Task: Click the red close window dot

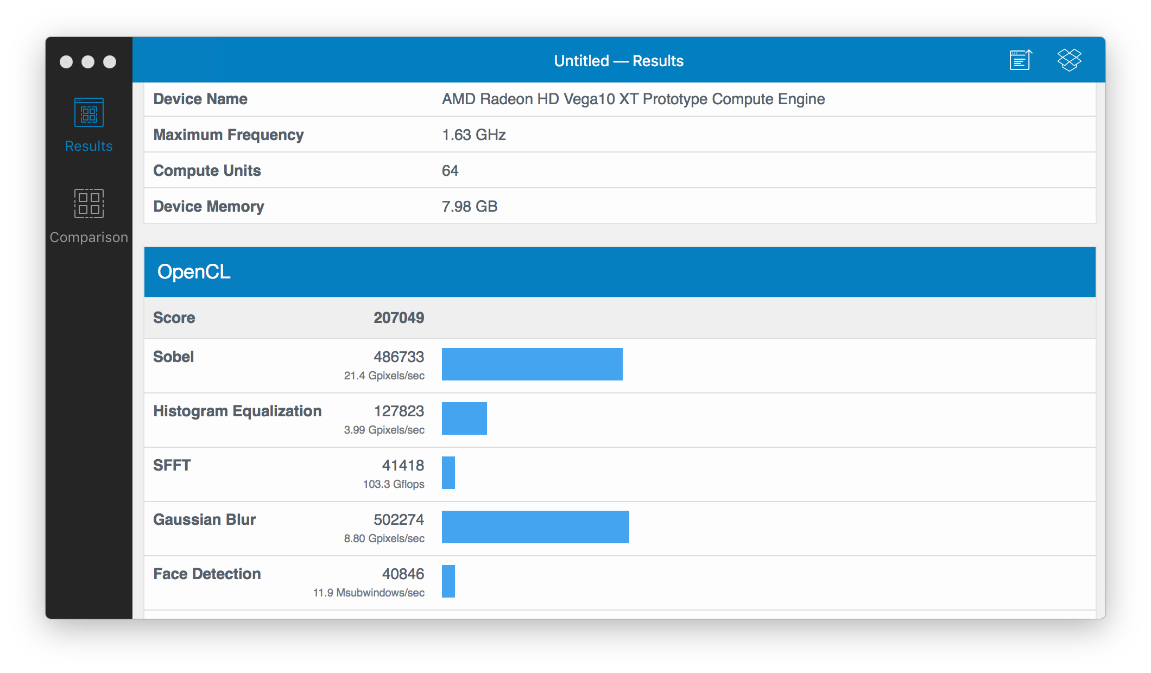Action: click(x=66, y=62)
